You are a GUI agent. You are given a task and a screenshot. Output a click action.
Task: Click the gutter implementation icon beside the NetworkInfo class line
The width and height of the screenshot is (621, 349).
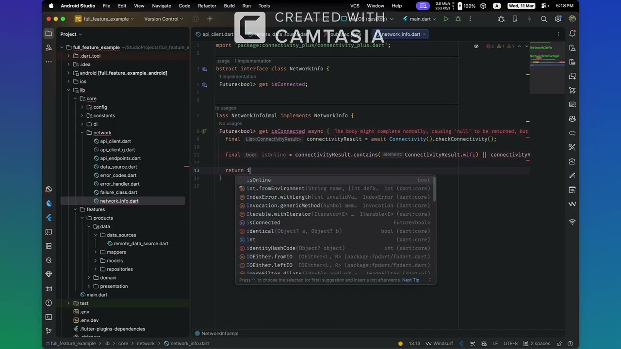[204, 69]
